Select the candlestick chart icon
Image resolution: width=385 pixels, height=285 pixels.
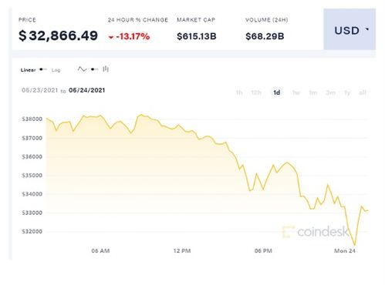pos(106,69)
